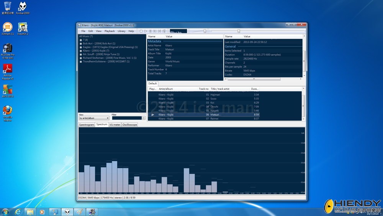Click the volume slider handle
Screen dimensions: 383x216
(x=205, y=31)
